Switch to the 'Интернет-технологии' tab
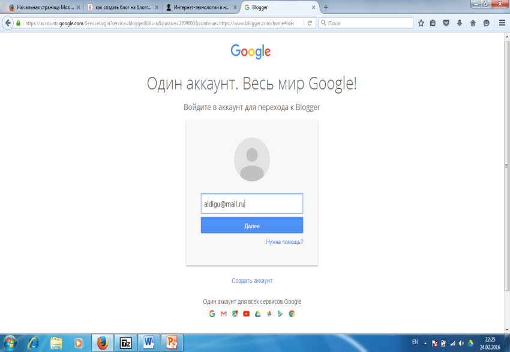The height and width of the screenshot is (352, 510). coord(202,7)
